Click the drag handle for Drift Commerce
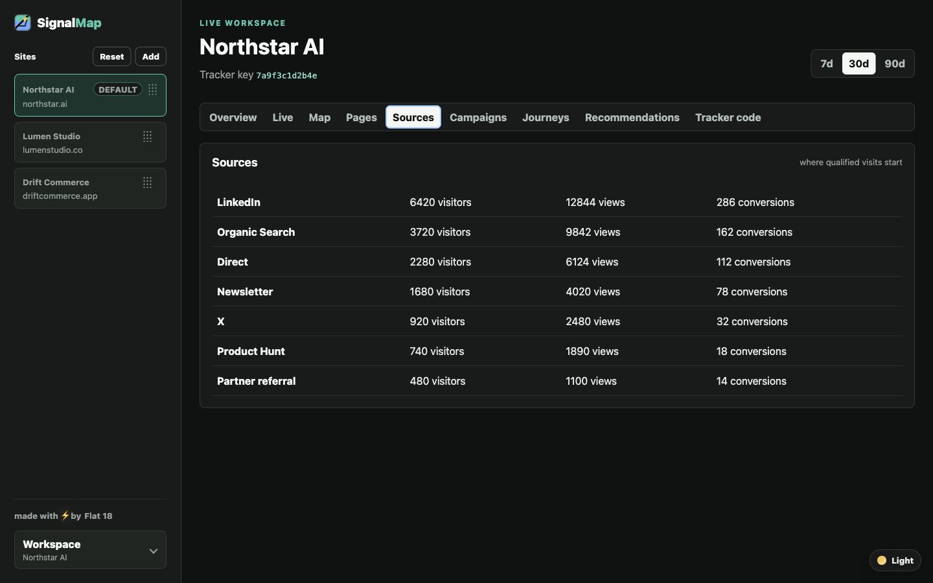This screenshot has width=933, height=583. pyautogui.click(x=147, y=182)
